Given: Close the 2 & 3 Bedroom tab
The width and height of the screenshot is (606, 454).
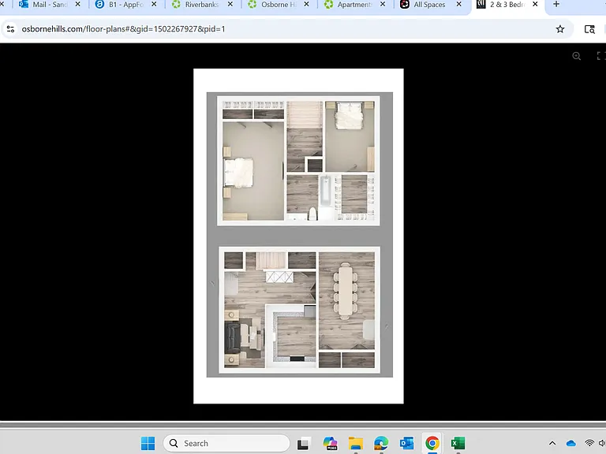Looking at the screenshot, I should 535,4.
